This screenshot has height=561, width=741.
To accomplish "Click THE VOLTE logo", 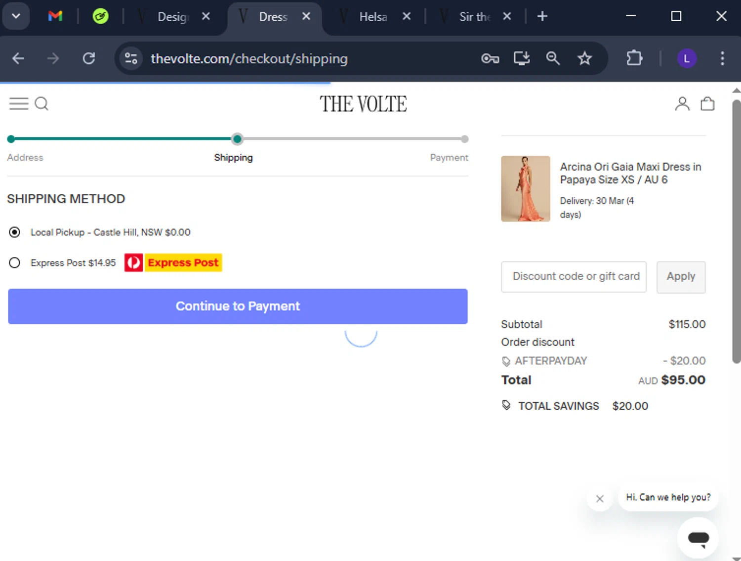I will tap(363, 104).
